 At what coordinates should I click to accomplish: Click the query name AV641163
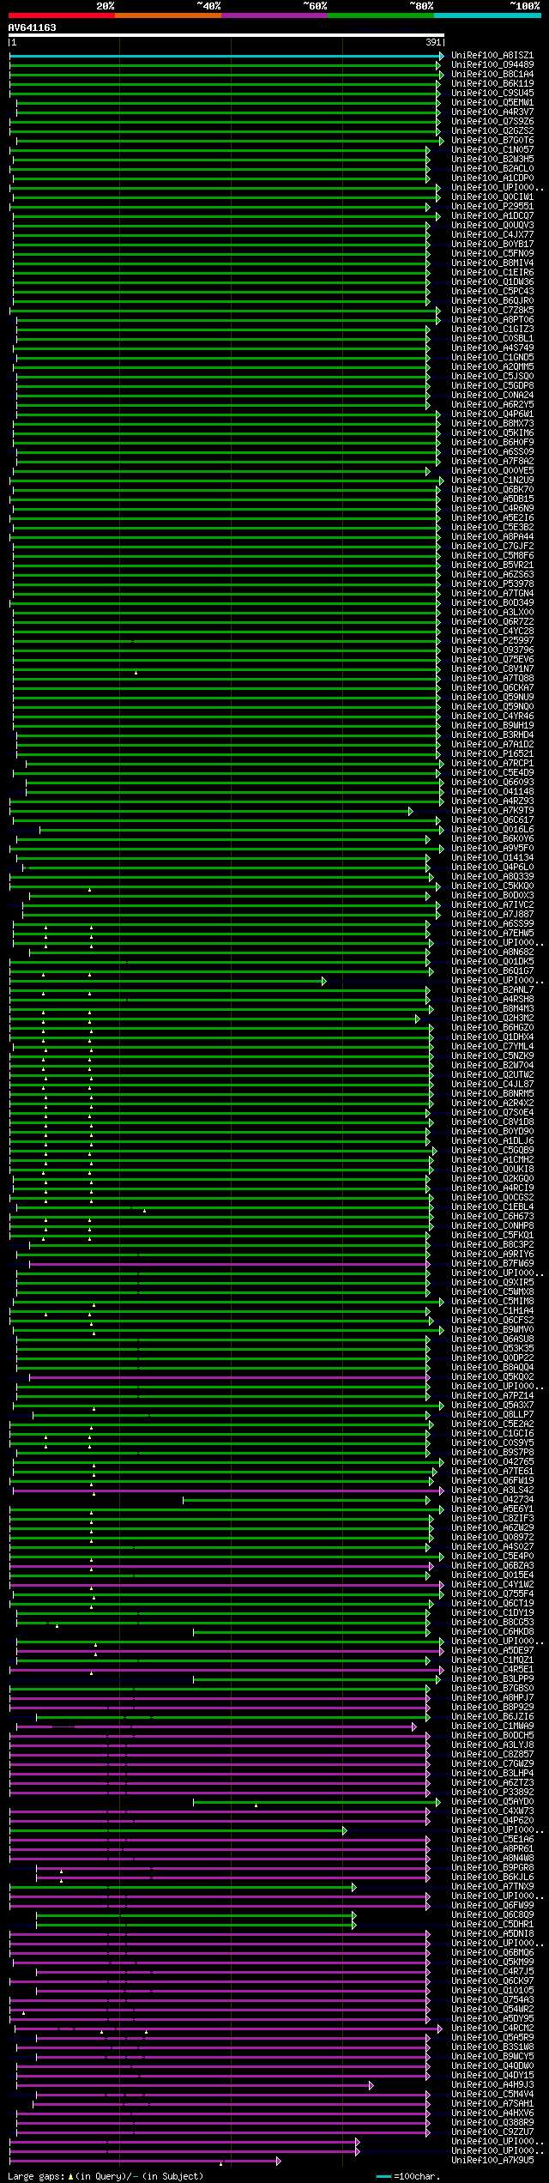tap(33, 27)
